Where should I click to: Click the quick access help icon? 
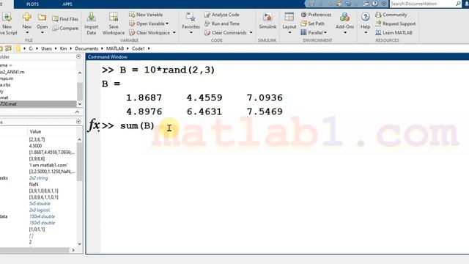(374, 4)
